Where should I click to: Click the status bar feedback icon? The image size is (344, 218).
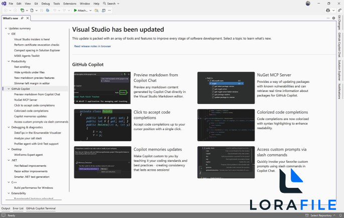4,215
